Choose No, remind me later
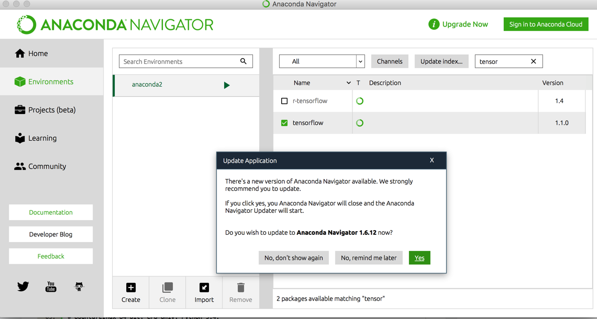This screenshot has height=319, width=597. pyautogui.click(x=369, y=258)
